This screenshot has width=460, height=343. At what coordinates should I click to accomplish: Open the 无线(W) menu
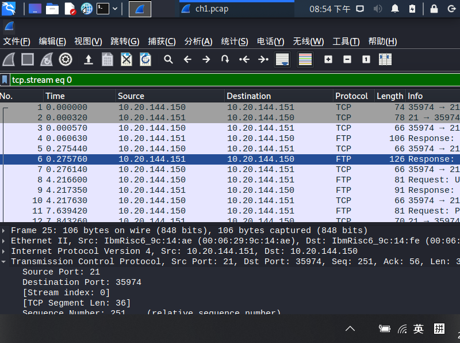click(x=308, y=41)
